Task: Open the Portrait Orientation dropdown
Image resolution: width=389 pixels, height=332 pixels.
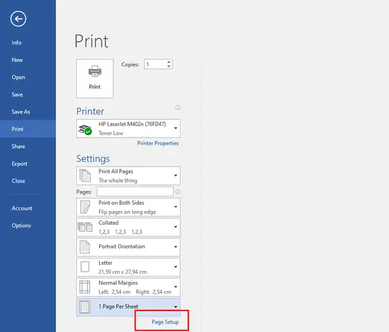Action: (128, 247)
